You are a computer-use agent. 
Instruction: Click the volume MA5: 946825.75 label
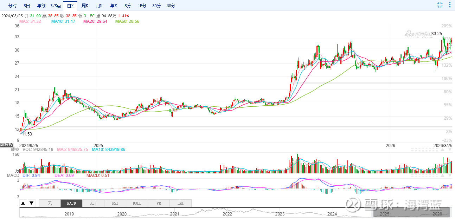tap(73, 150)
